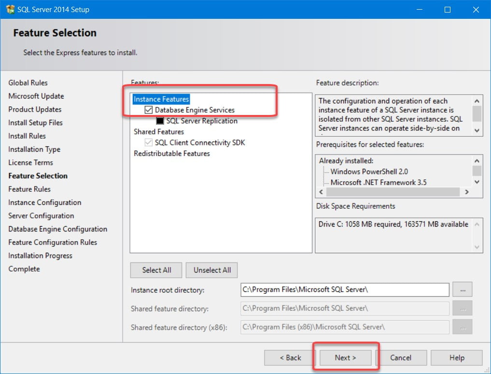This screenshot has width=491, height=374.
Task: Click License Terms step
Action: [x=31, y=163]
